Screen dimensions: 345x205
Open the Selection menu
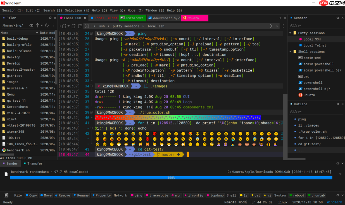(x=77, y=10)
